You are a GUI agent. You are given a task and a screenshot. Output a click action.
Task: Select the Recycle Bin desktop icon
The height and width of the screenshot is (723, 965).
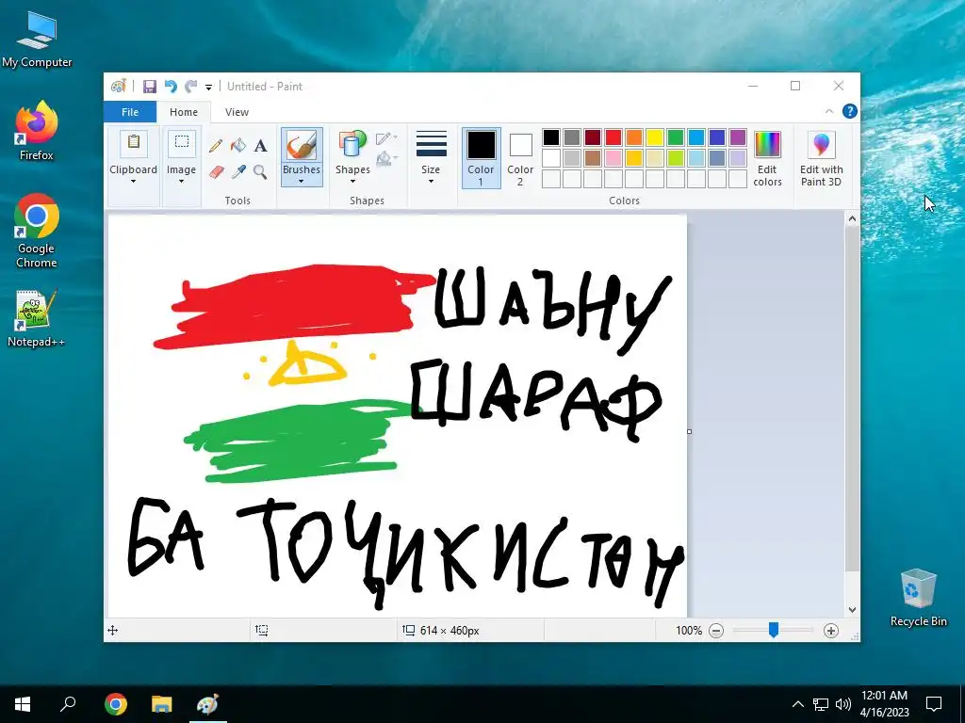pyautogui.click(x=918, y=598)
